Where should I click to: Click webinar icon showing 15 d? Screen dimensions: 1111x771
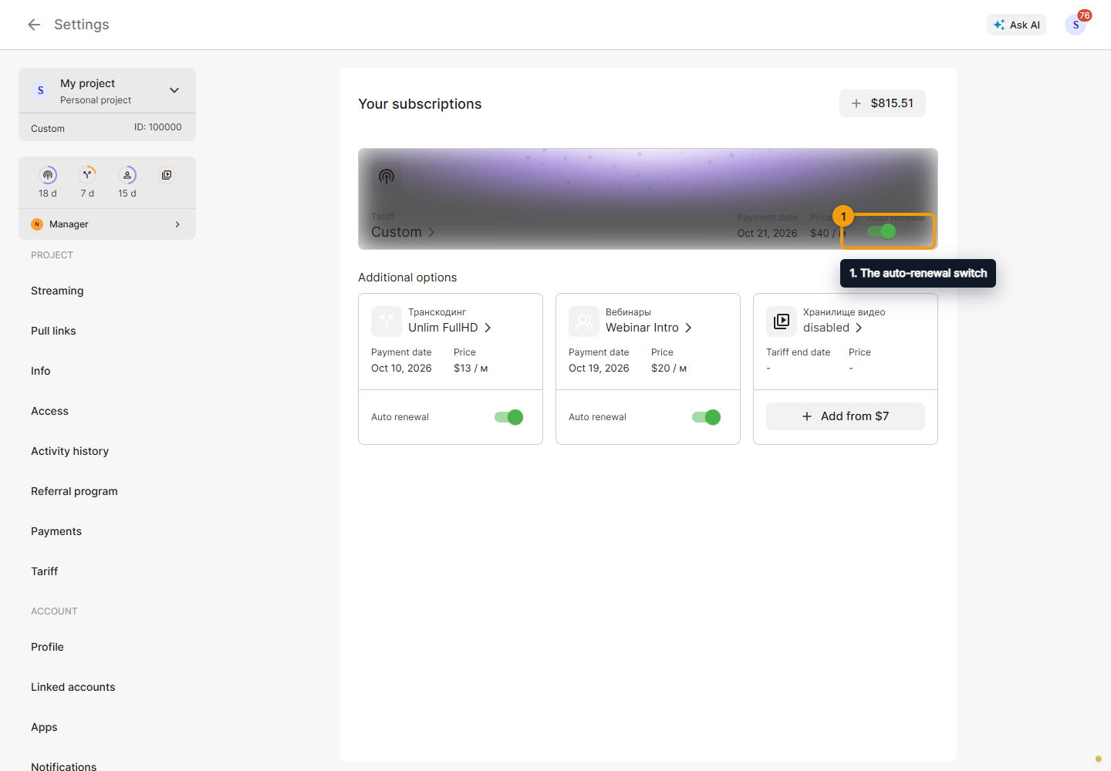click(127, 175)
